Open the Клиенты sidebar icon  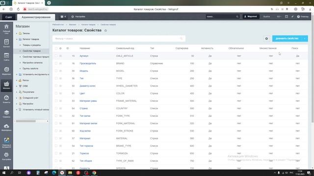click(6, 99)
